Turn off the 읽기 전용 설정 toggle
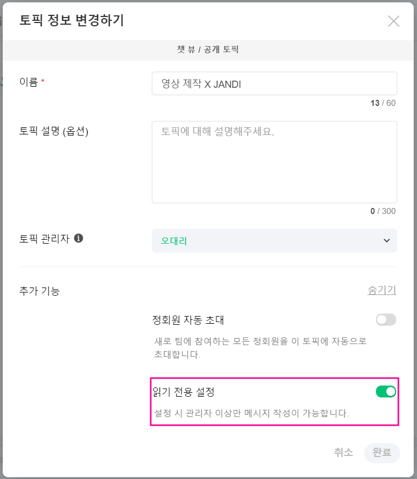 [386, 391]
